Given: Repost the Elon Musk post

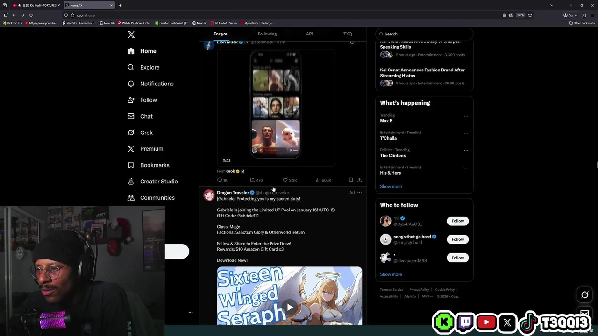Looking at the screenshot, I should [256, 180].
